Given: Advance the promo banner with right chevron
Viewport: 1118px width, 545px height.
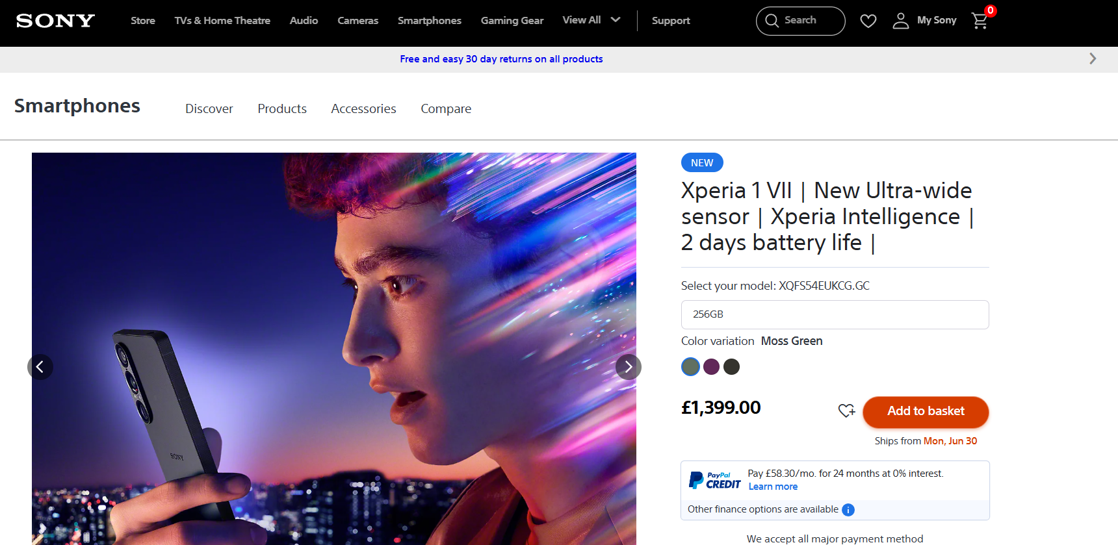Looking at the screenshot, I should 1093,58.
